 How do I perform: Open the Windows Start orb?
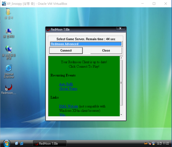point(7,143)
